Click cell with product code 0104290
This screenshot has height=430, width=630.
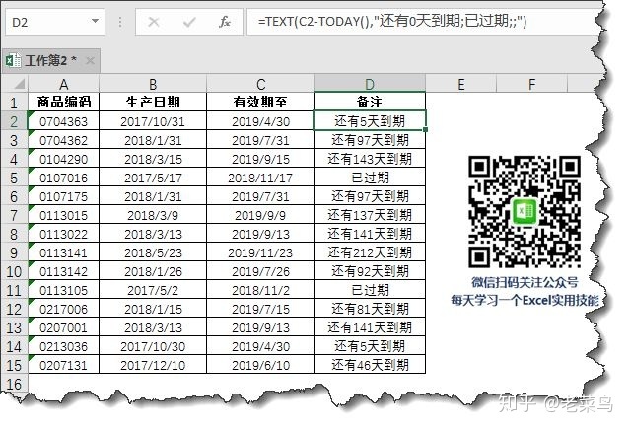point(63,159)
